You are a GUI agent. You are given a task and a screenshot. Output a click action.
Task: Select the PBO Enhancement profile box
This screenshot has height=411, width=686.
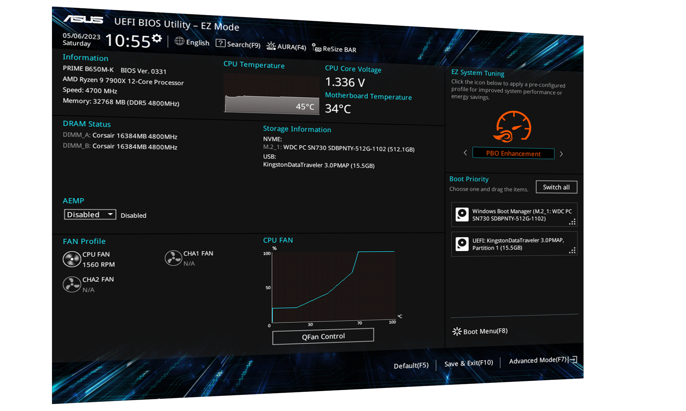(x=513, y=153)
